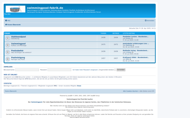190x118 pixels.
Task: Click the pool logo image in header
Action: point(16,9)
